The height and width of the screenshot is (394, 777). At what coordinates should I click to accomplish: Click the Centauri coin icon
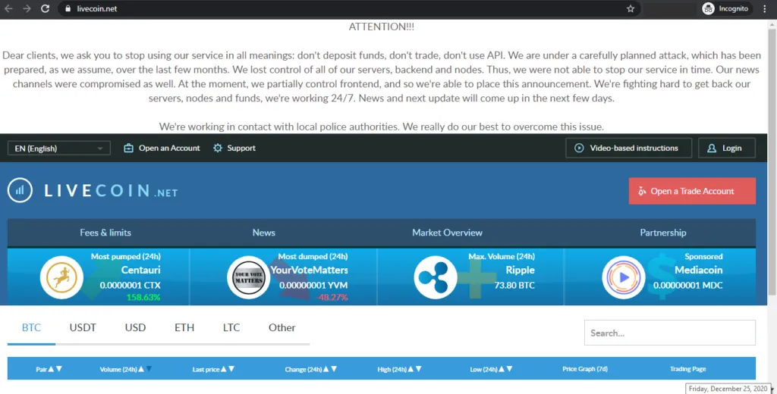(61, 277)
